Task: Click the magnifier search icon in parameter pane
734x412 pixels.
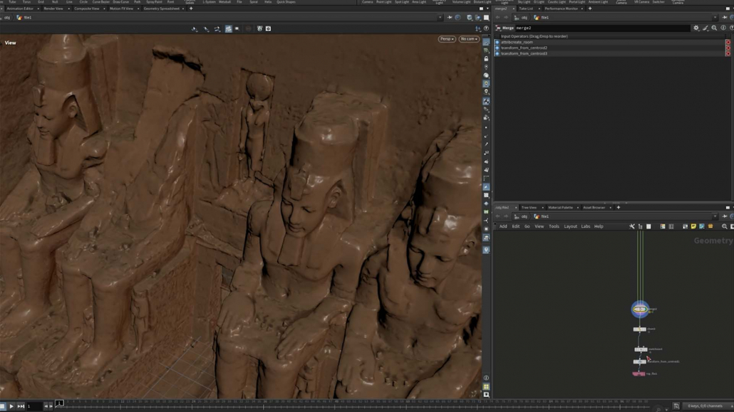Action: point(714,28)
